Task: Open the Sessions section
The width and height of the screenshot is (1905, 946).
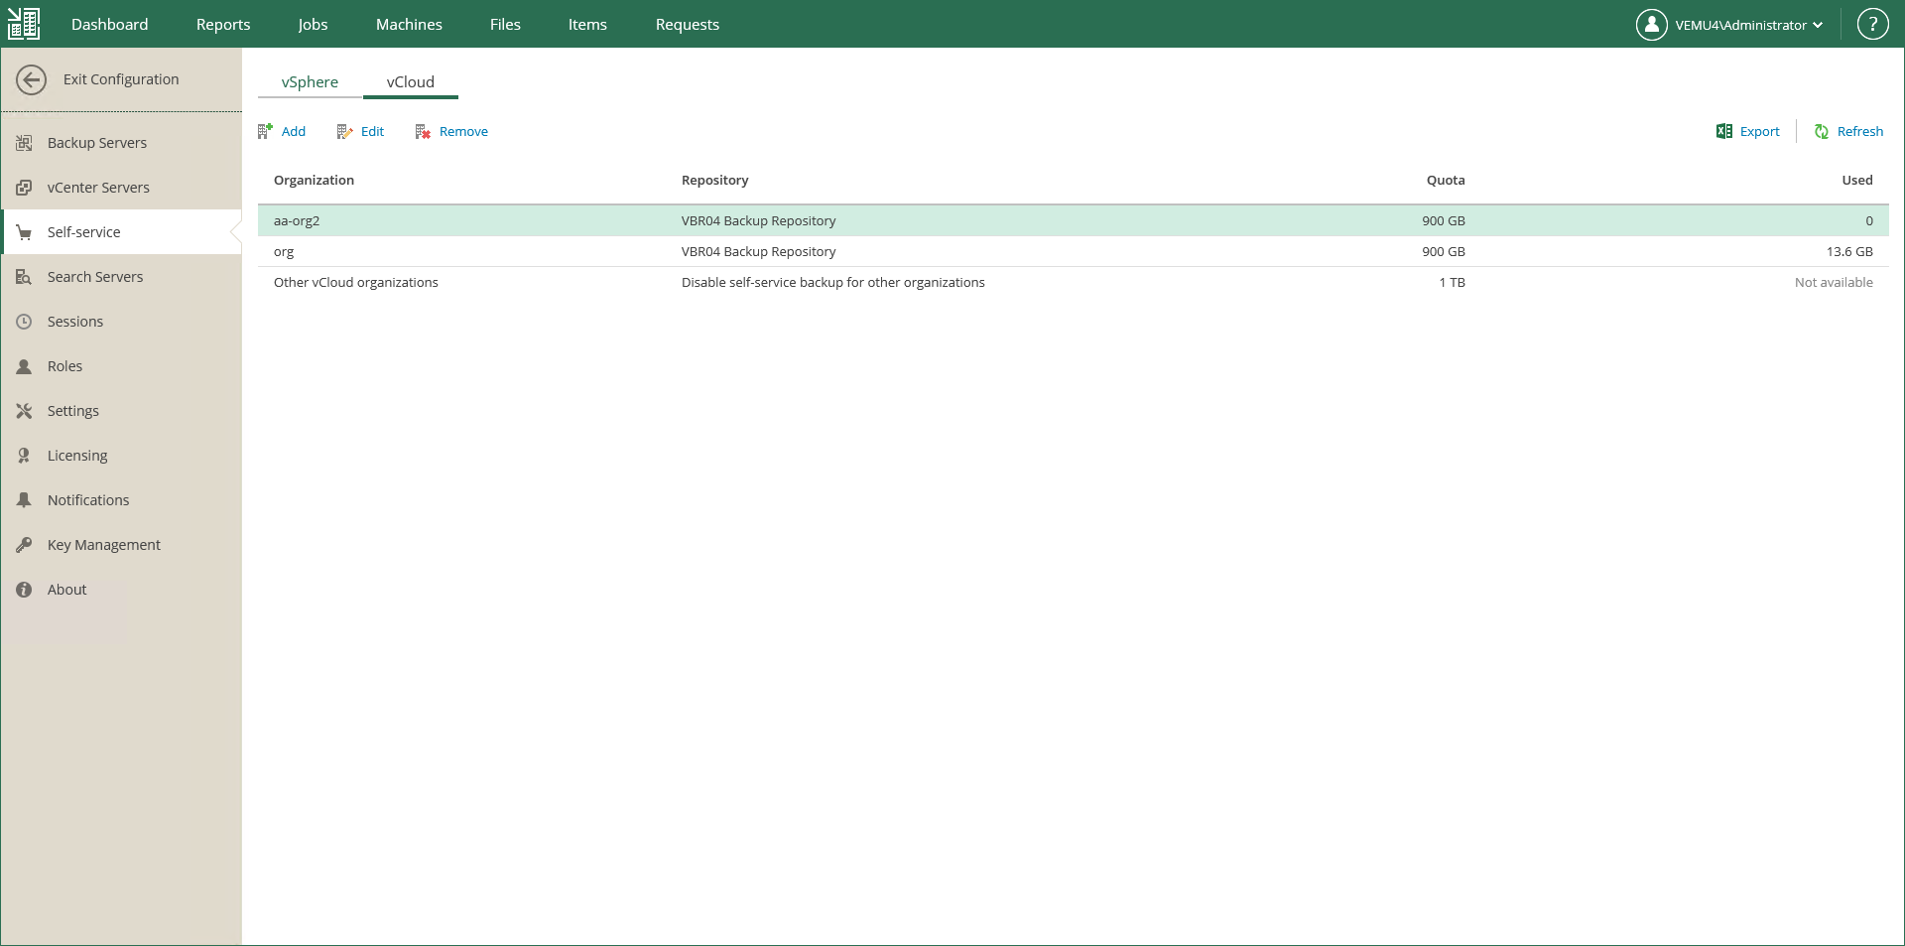Action: coord(121,322)
